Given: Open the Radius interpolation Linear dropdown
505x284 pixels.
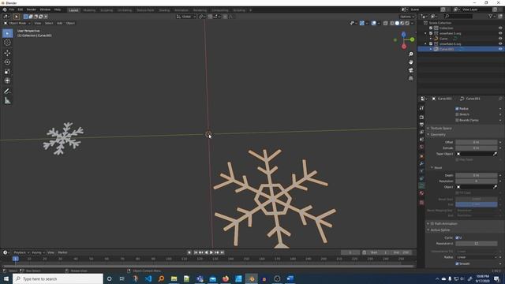Looking at the screenshot, I should click(477, 257).
